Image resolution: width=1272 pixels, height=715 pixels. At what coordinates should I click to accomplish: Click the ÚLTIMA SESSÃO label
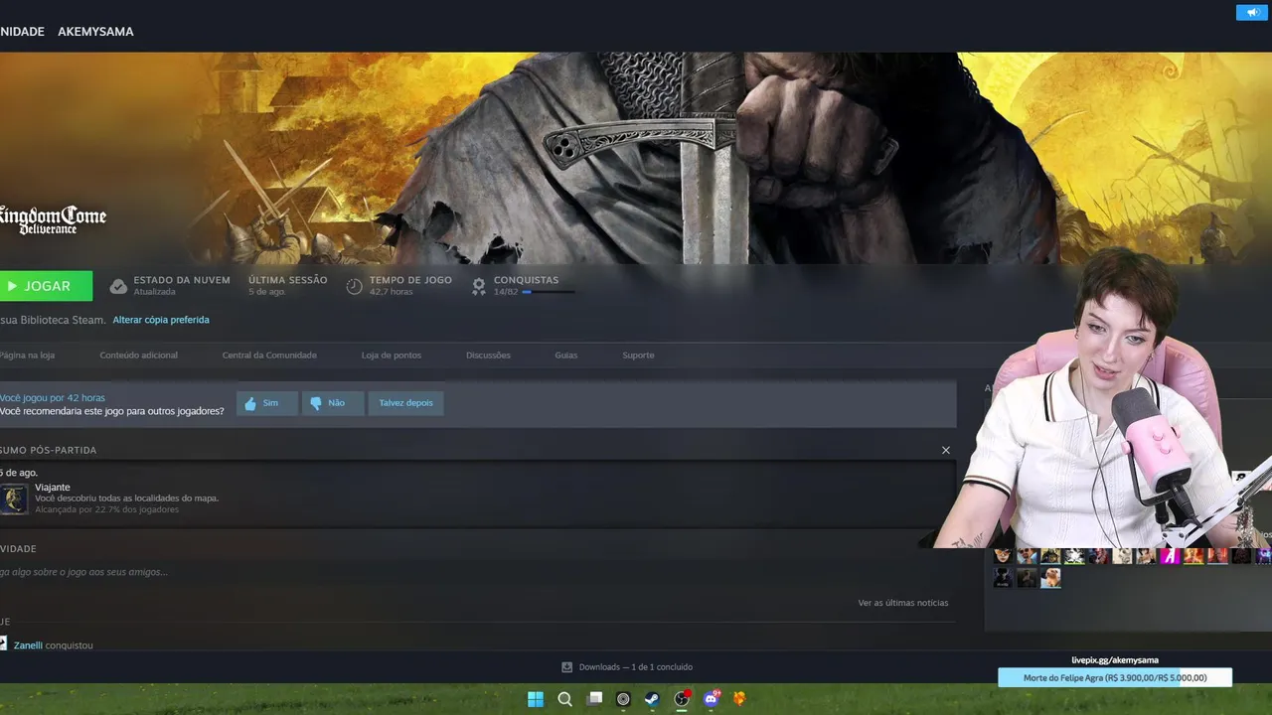coord(287,280)
